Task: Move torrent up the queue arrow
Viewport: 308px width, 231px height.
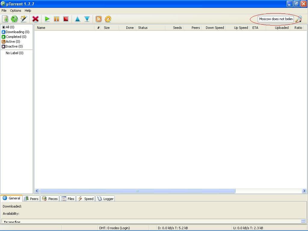Action: click(77, 19)
